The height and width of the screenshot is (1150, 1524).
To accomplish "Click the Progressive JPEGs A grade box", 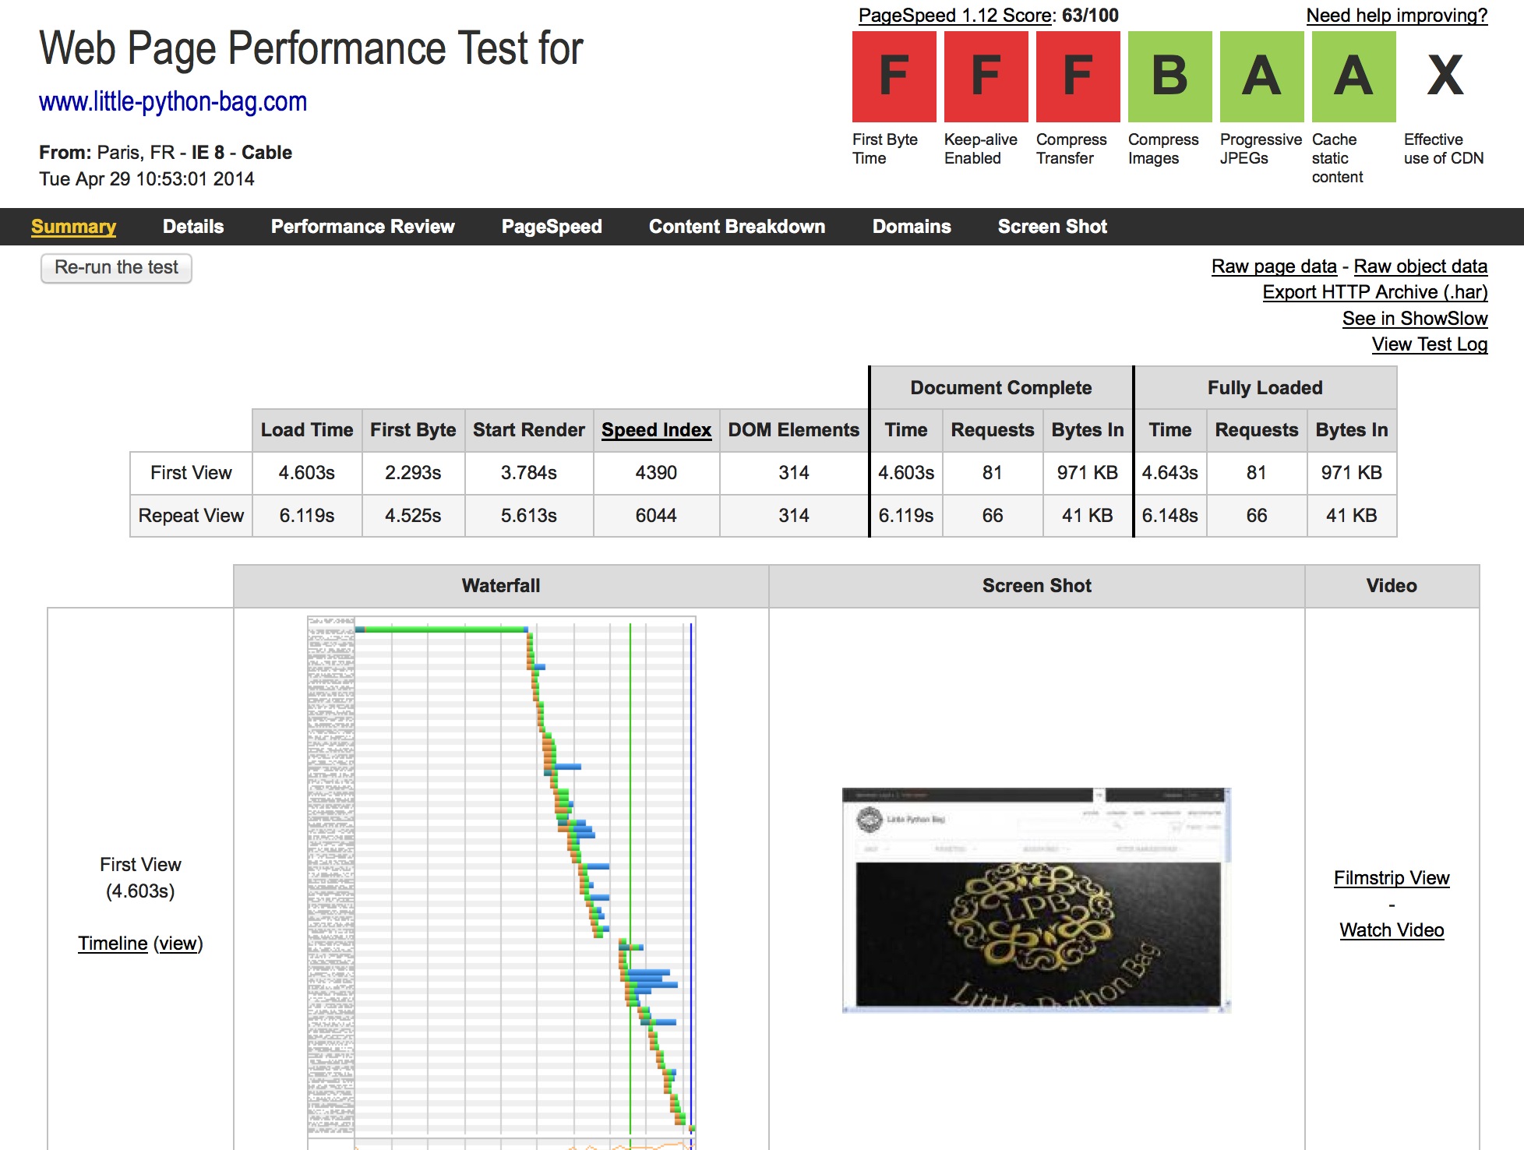I will pos(1261,76).
